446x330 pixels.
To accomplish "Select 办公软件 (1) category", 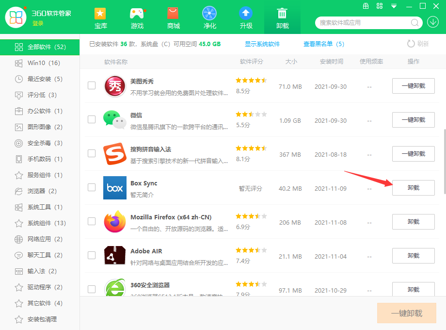I will click(x=40, y=111).
